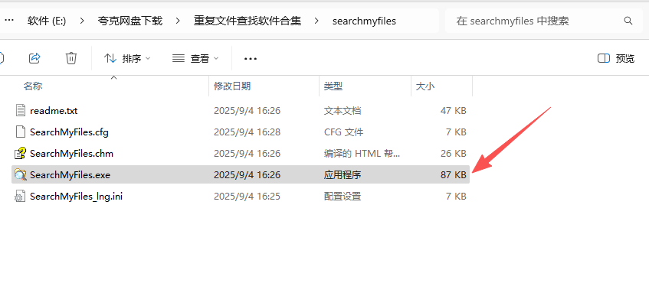Select the readme.txt document icon
The image size is (649, 283).
(20, 111)
